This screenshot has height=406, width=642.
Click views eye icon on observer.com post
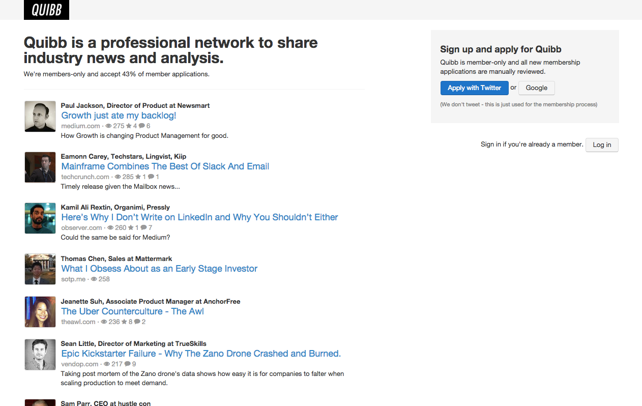coord(110,227)
